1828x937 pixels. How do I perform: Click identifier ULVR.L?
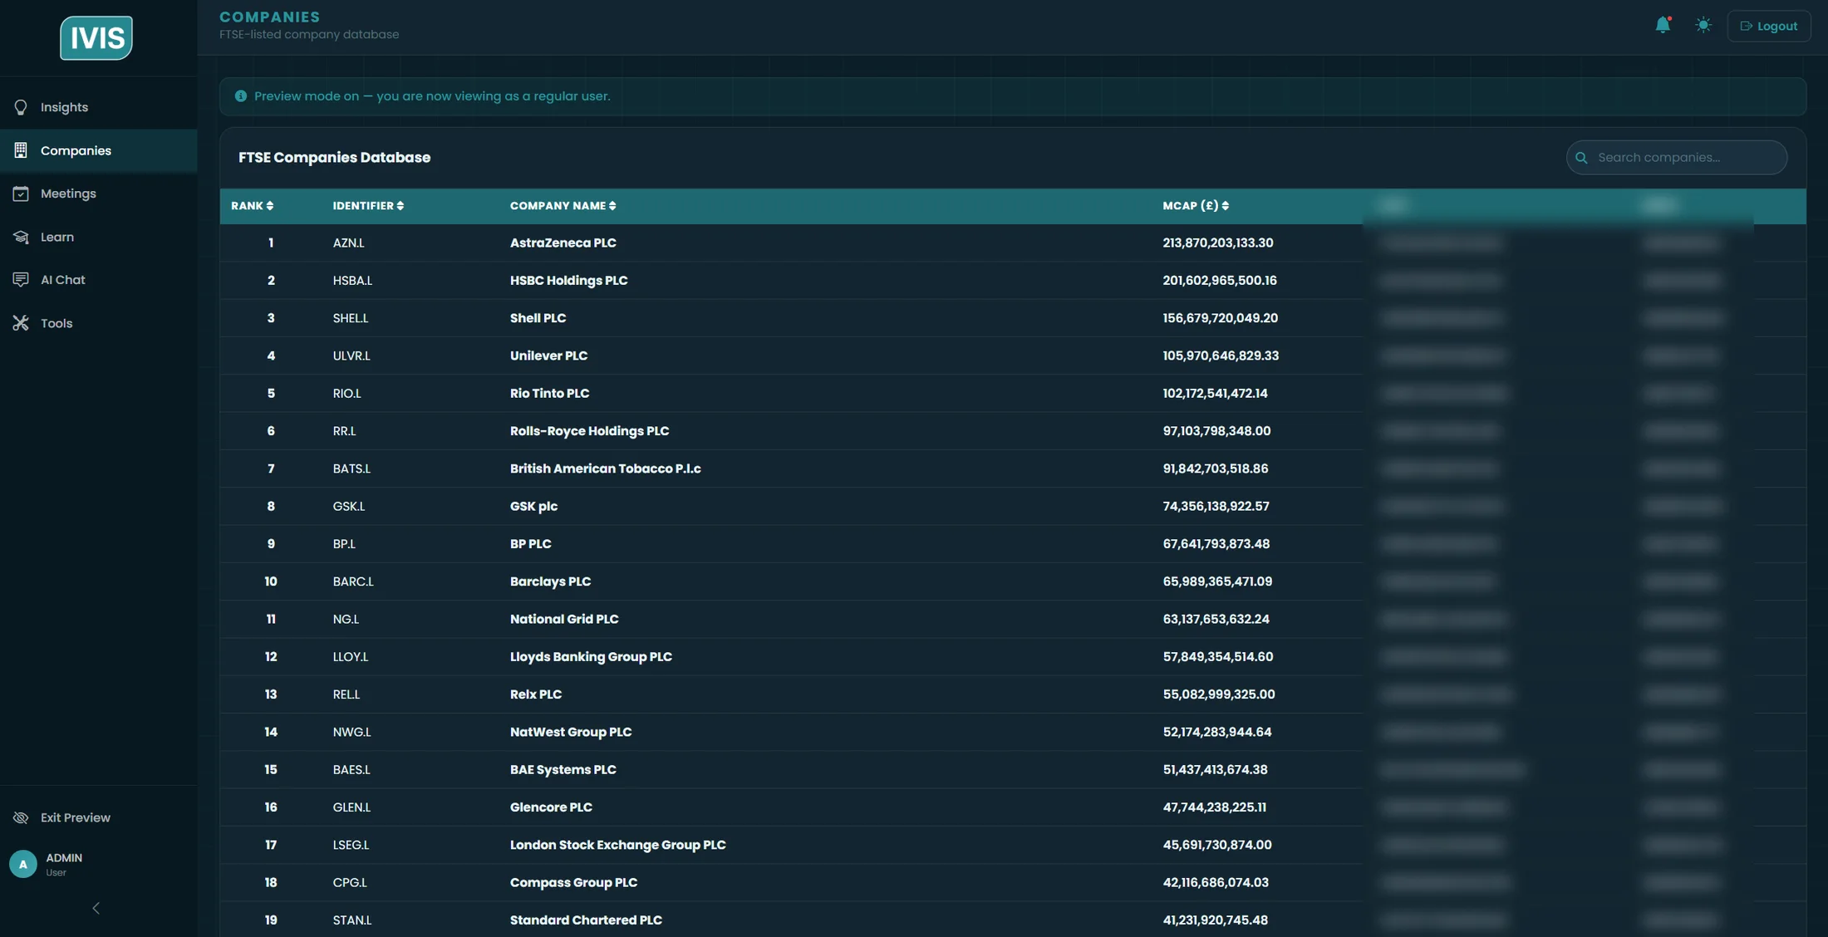click(351, 356)
